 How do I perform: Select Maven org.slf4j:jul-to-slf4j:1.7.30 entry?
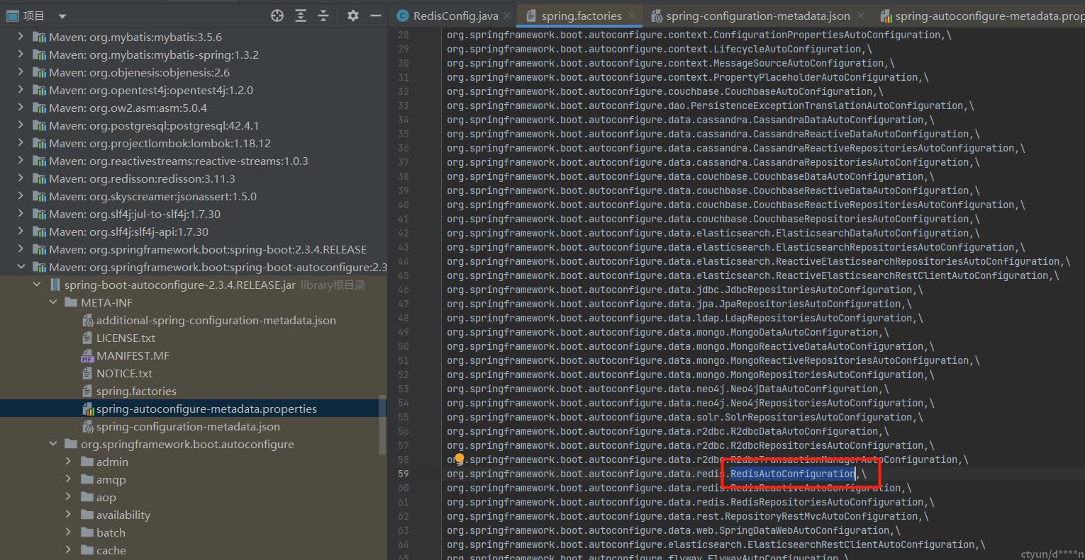[x=135, y=214]
